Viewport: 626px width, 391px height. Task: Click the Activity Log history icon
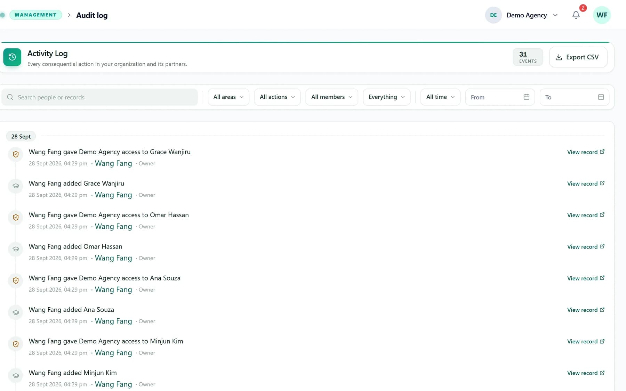click(x=12, y=57)
